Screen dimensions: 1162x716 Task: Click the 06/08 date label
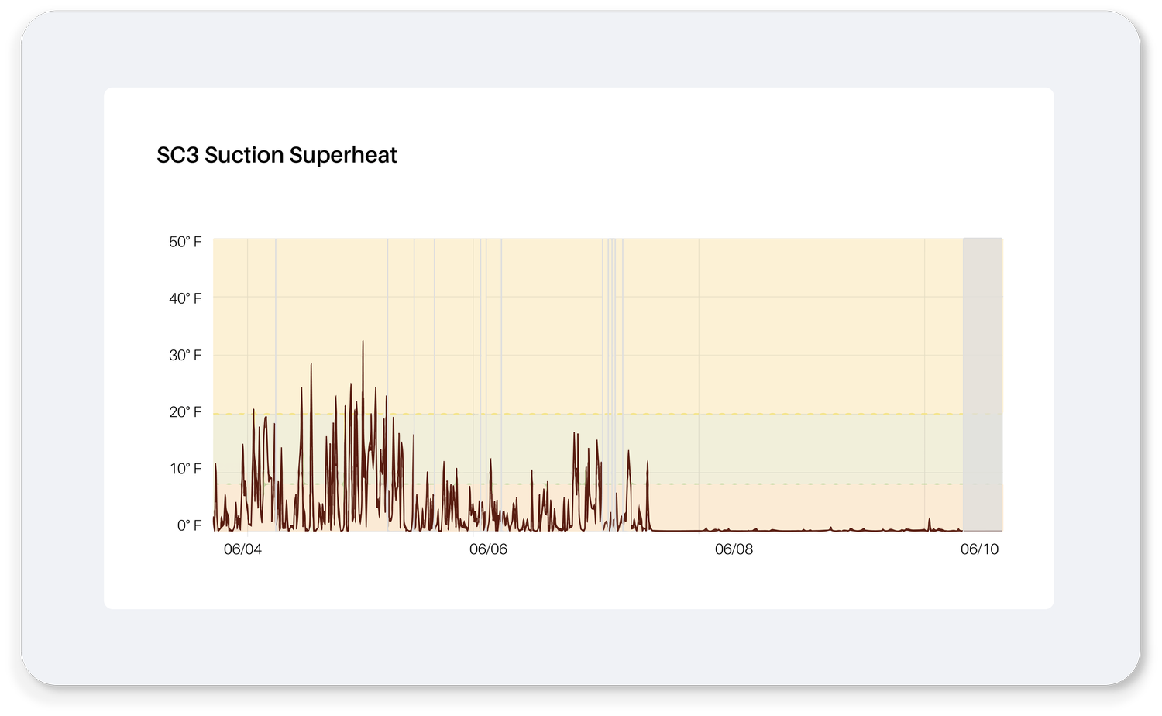pyautogui.click(x=733, y=550)
